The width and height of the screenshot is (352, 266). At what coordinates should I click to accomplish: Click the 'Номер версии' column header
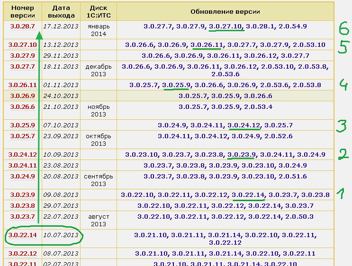(22, 11)
